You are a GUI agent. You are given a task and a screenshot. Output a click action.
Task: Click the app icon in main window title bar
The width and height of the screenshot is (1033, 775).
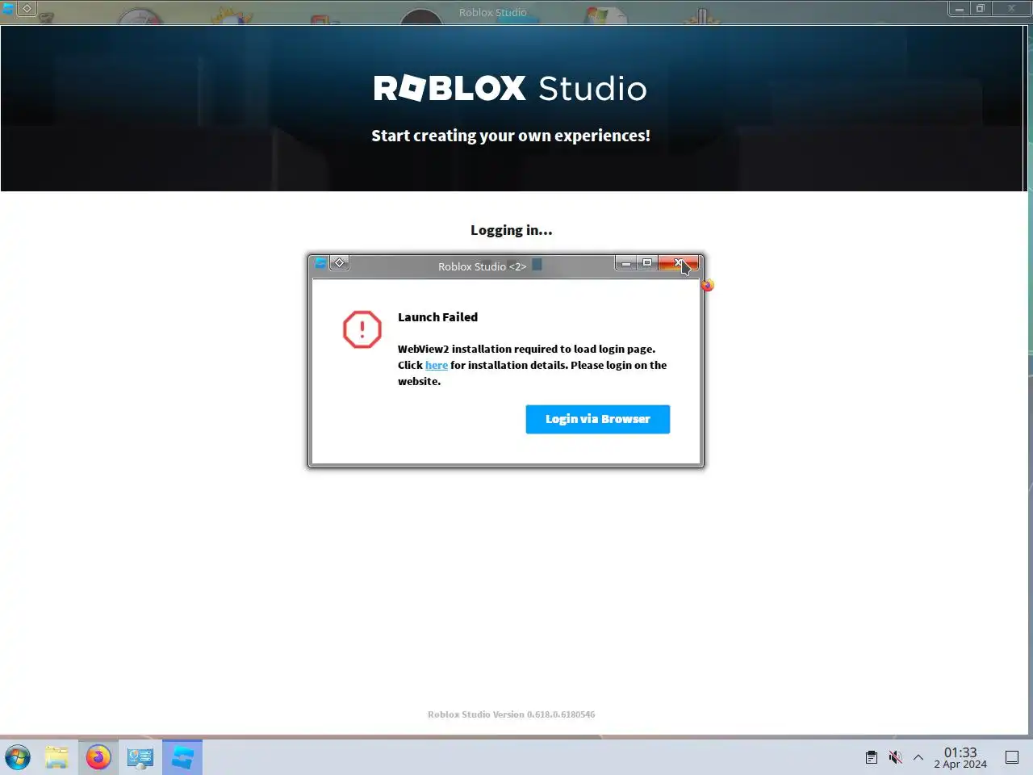tap(8, 8)
